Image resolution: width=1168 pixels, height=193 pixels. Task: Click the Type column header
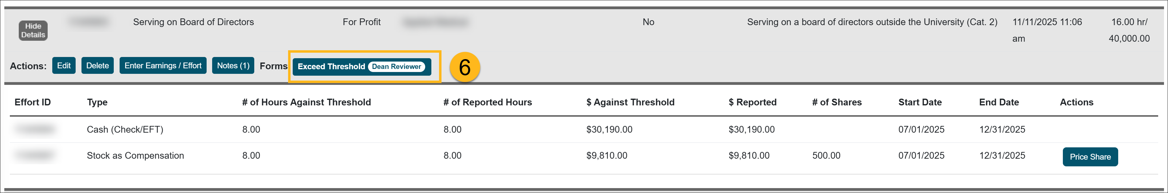click(97, 102)
